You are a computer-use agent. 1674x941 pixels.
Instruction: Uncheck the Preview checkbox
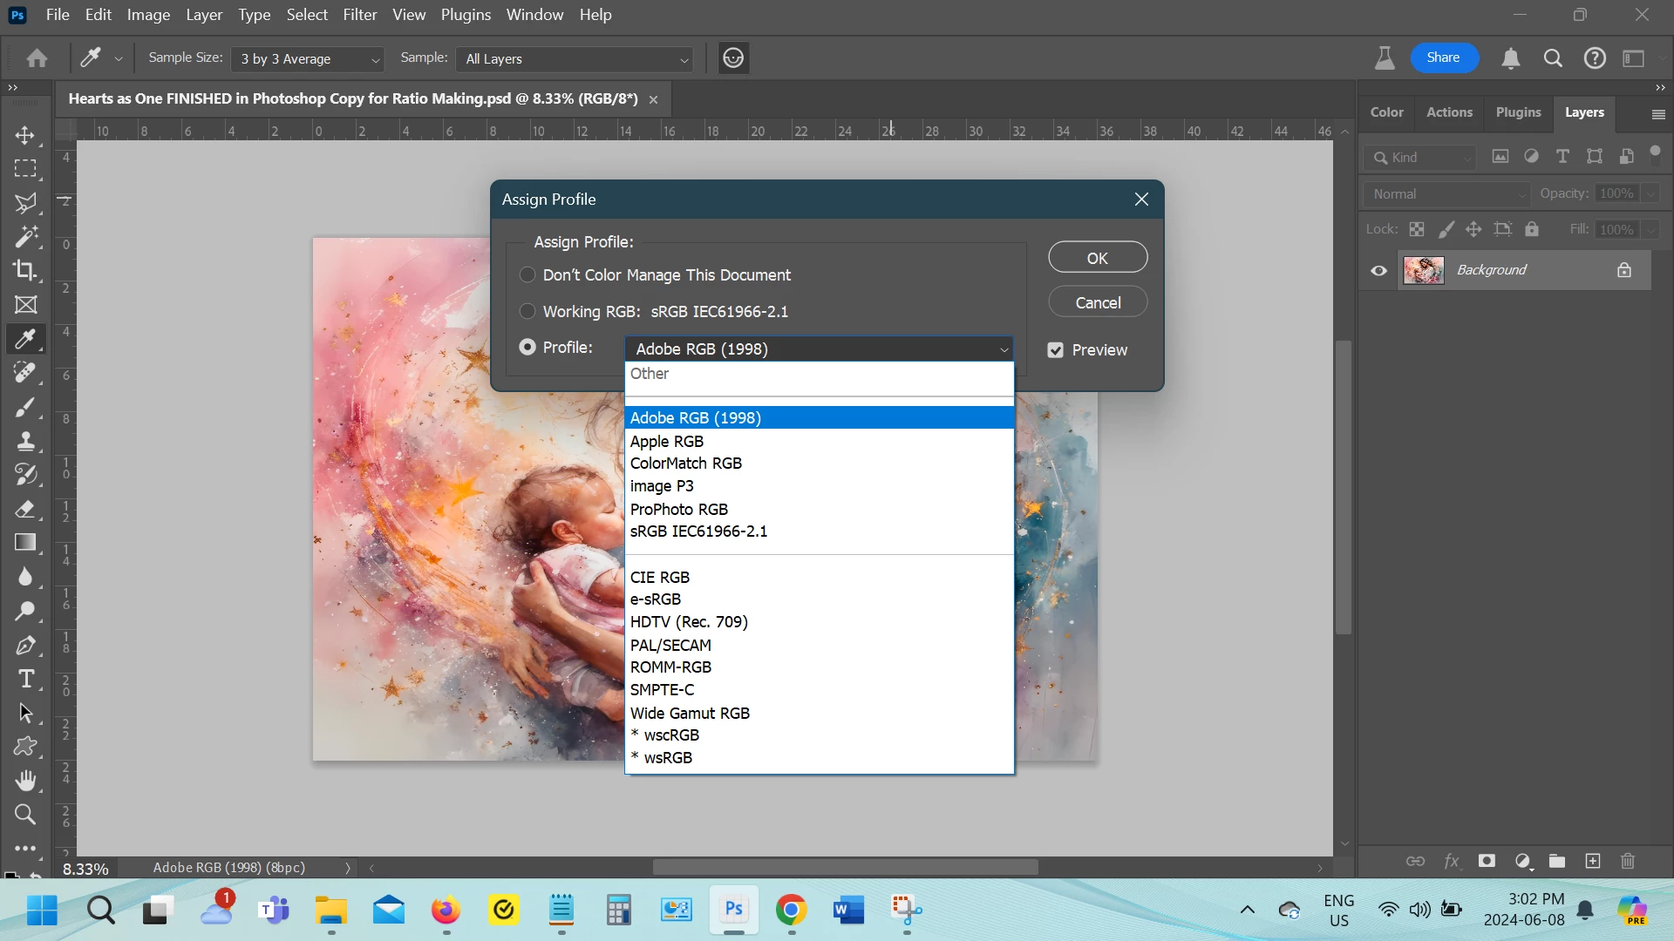click(x=1055, y=349)
